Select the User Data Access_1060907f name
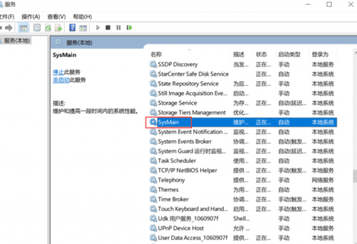Screen dimensions: 357x244 (193, 238)
